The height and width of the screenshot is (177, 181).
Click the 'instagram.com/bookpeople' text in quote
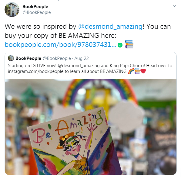coord(35,71)
